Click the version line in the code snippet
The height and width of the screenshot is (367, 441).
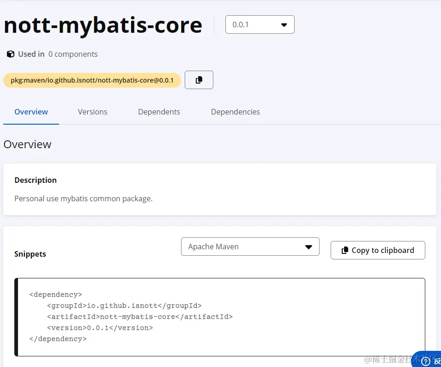point(100,328)
